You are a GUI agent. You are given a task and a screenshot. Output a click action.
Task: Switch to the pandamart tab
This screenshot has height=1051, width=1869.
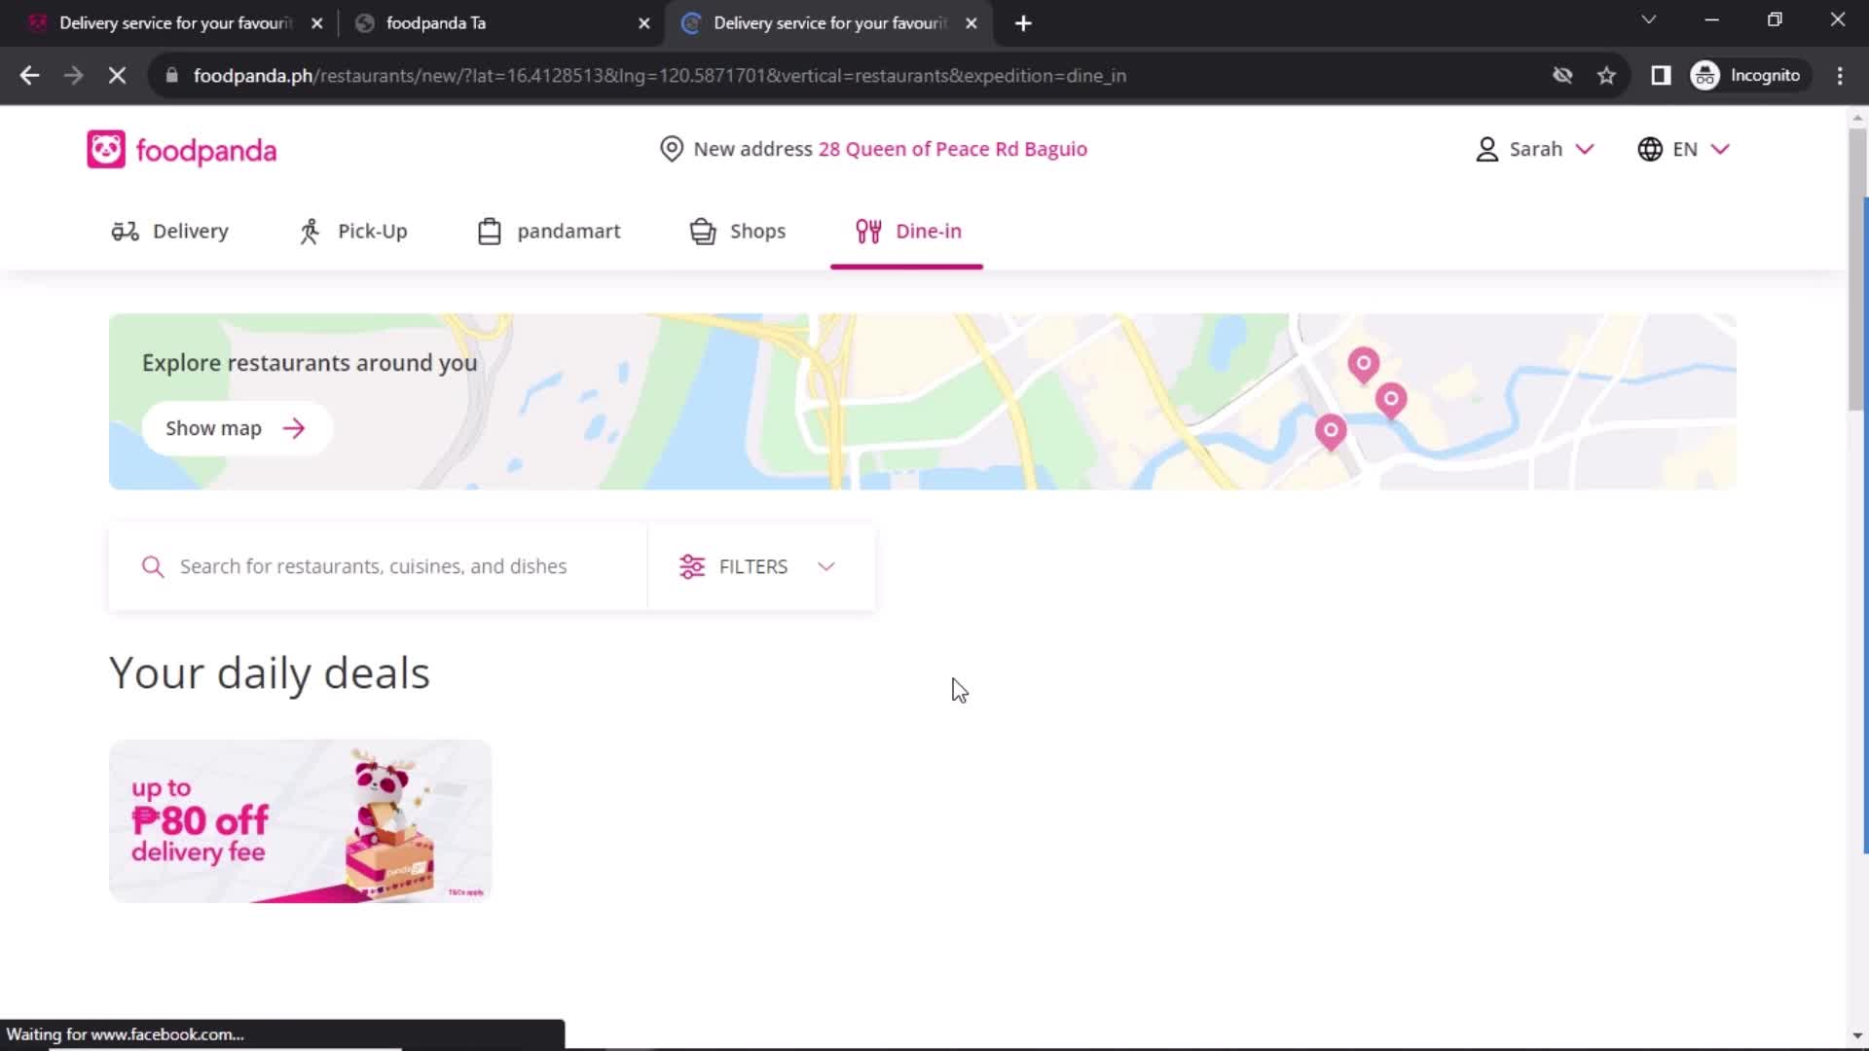pyautogui.click(x=549, y=232)
